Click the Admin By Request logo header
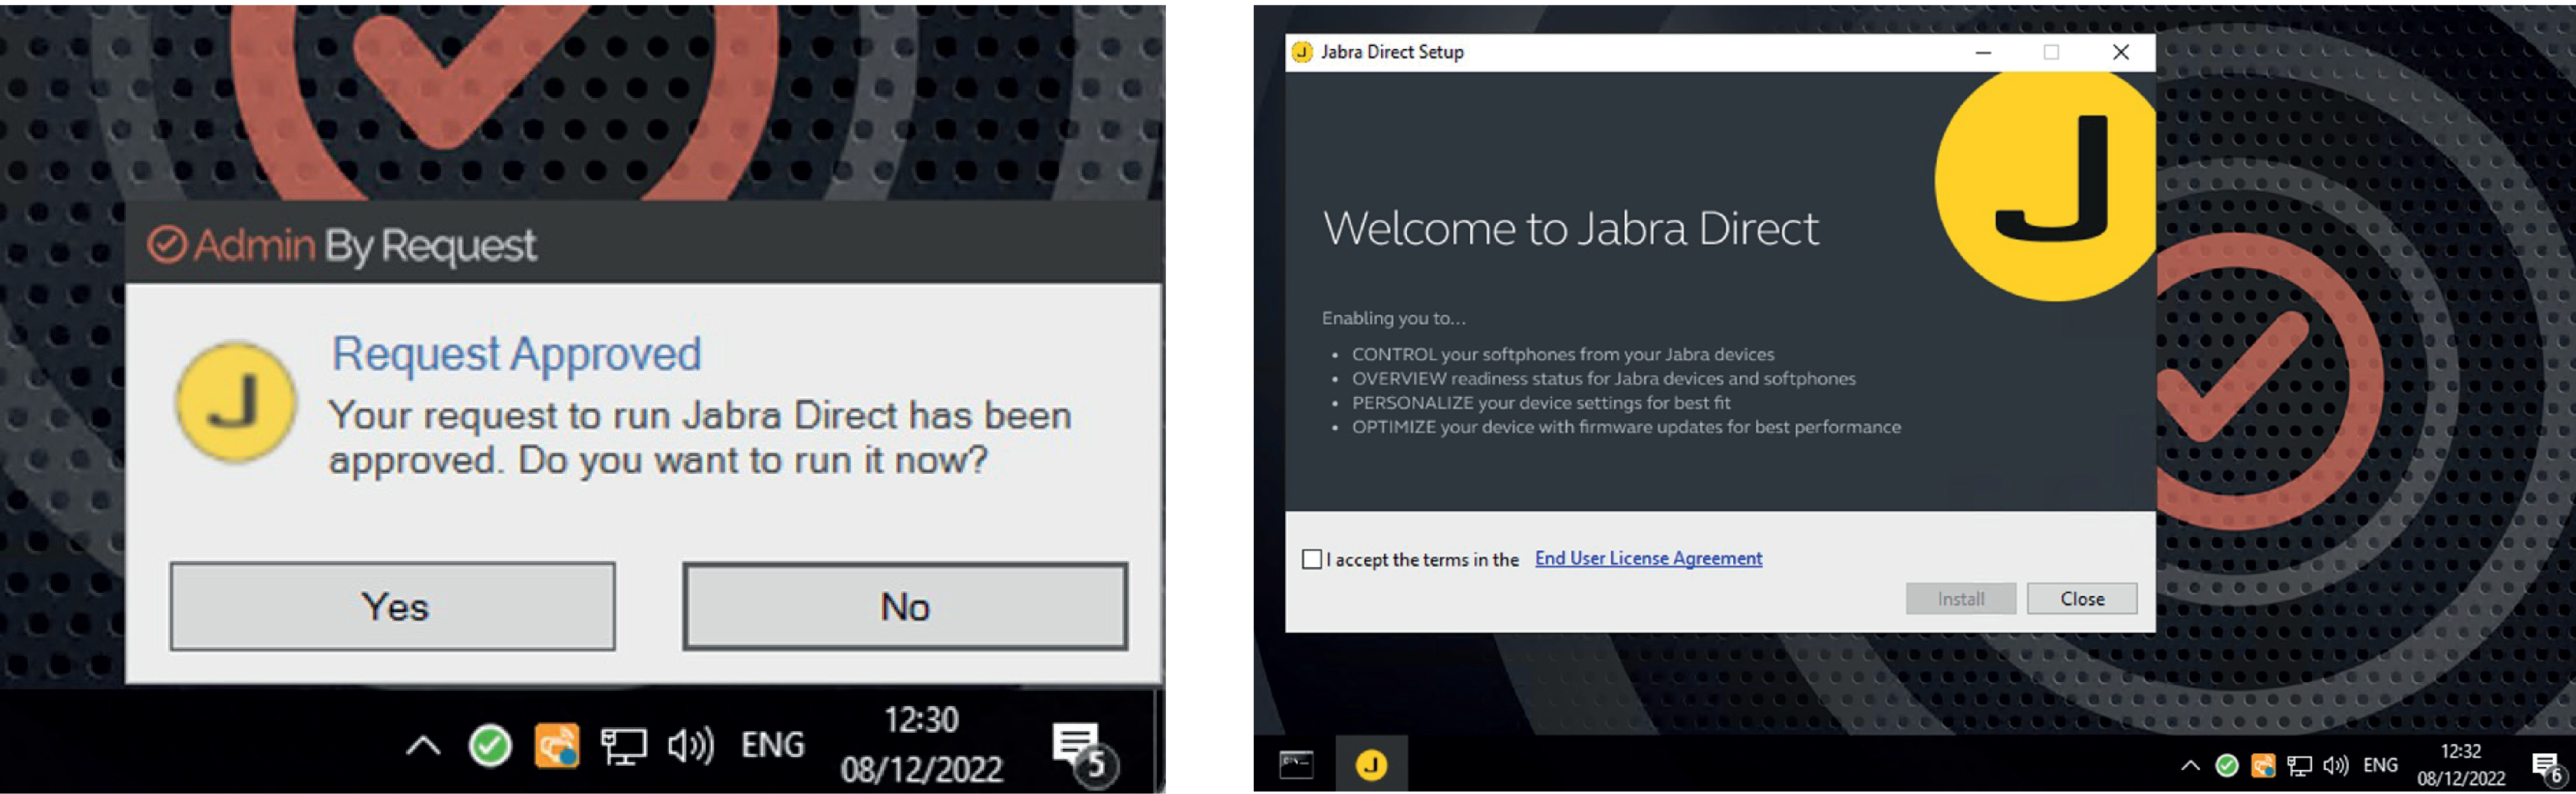 pyautogui.click(x=342, y=245)
